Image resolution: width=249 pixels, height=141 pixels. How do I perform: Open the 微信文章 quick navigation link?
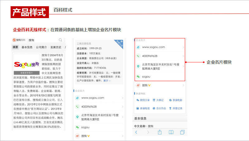click(143, 100)
